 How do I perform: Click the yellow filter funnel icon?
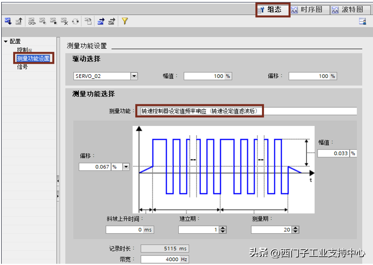(x=125, y=22)
